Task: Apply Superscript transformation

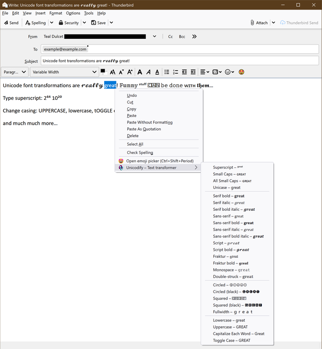Action: click(237, 168)
